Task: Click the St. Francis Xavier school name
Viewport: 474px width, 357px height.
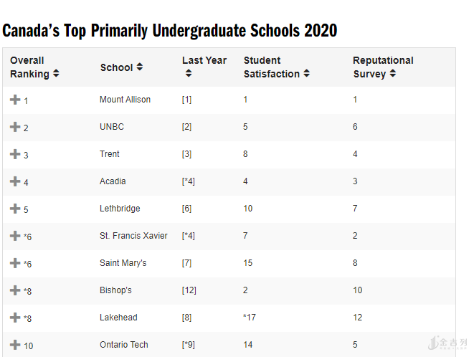Action: pyautogui.click(x=133, y=236)
